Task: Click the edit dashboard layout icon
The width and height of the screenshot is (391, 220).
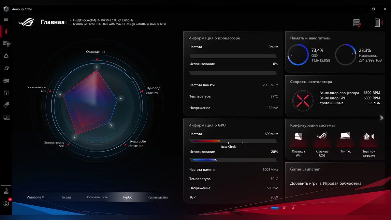Action: [357, 23]
